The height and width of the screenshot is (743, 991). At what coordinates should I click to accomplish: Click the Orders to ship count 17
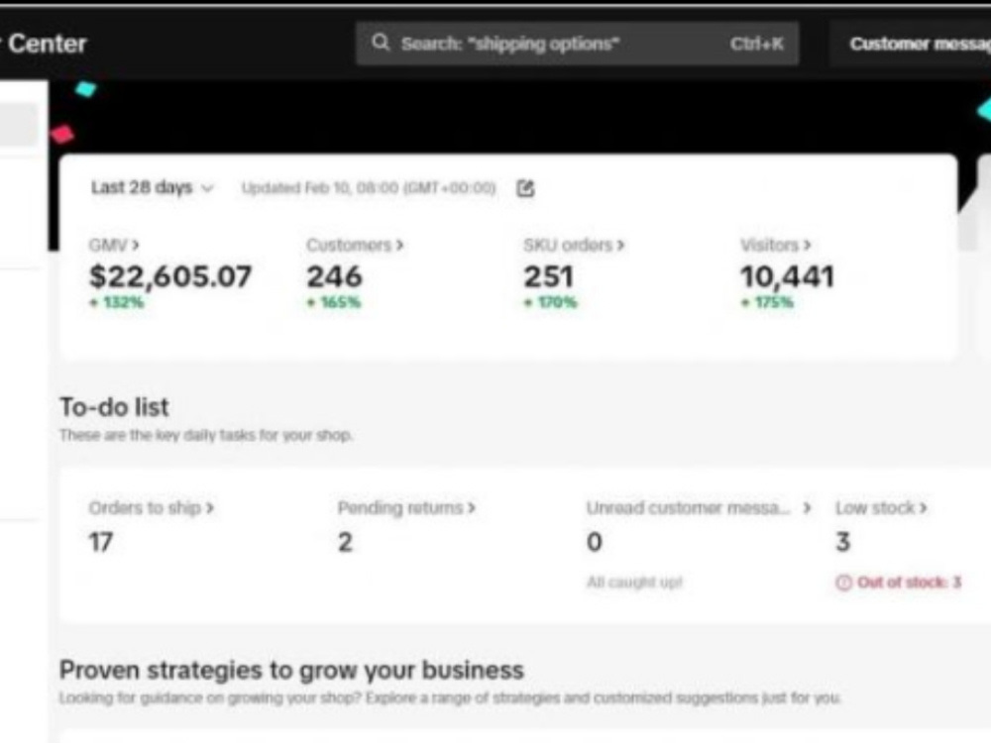tap(101, 542)
